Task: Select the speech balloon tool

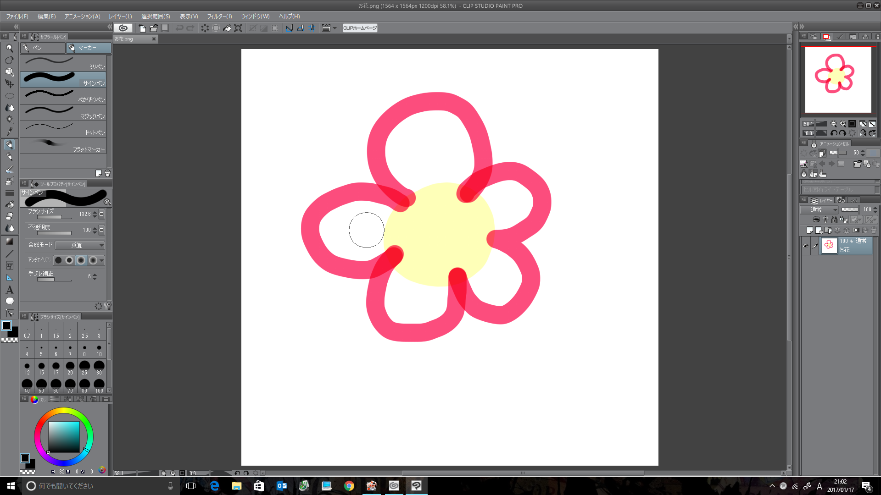Action: coord(9,302)
